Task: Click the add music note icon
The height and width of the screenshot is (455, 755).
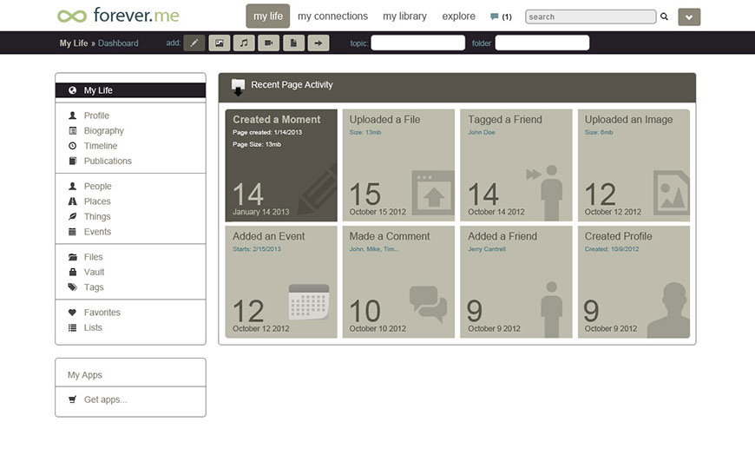Action: (x=245, y=43)
